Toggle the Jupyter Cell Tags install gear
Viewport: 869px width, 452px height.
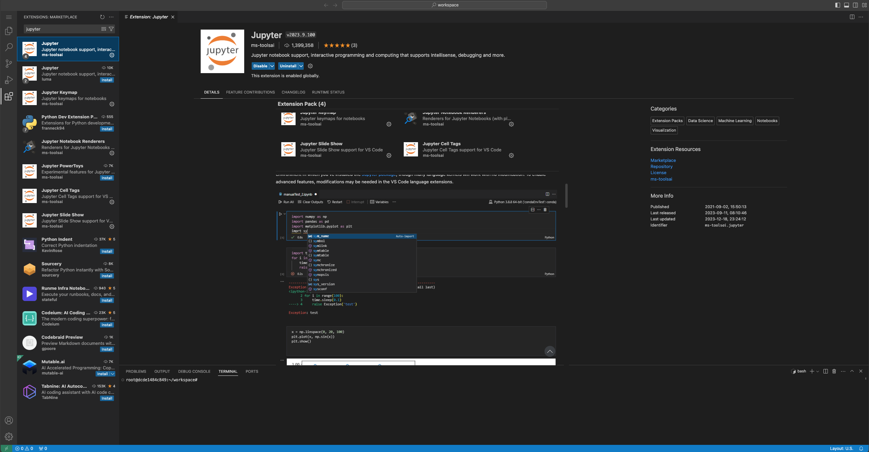click(511, 156)
